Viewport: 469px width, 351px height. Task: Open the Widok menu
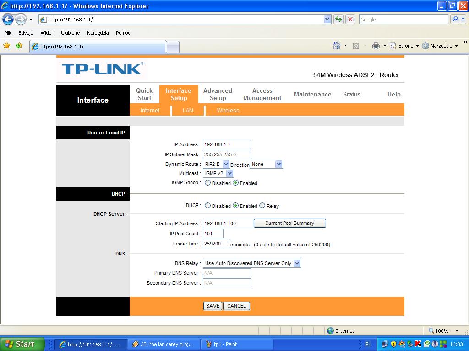coord(47,33)
